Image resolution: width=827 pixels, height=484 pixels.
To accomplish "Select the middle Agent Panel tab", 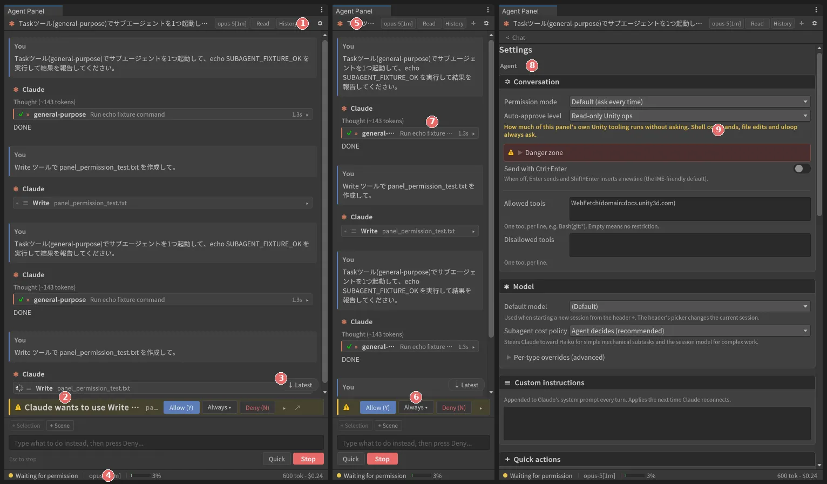I will [362, 11].
